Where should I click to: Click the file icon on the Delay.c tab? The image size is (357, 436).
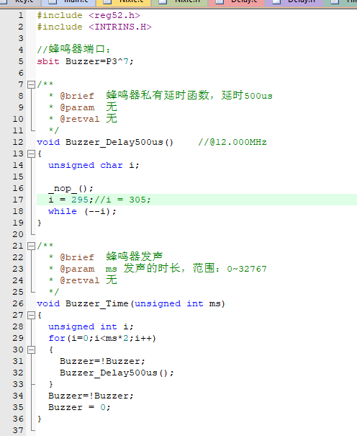[x=220, y=2]
